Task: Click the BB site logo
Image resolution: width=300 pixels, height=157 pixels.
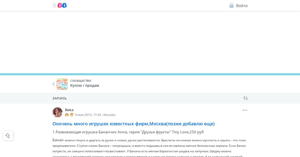Action: (x=62, y=5)
